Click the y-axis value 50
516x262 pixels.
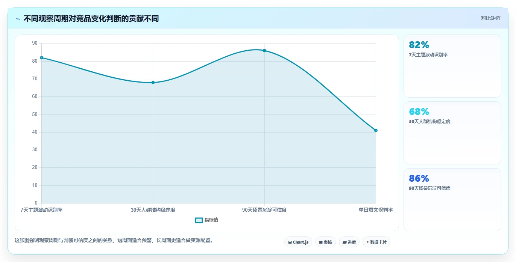[x=35, y=114]
